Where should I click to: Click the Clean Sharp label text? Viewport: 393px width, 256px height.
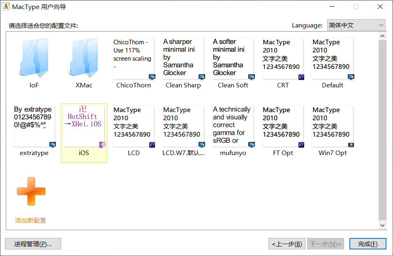(x=183, y=85)
